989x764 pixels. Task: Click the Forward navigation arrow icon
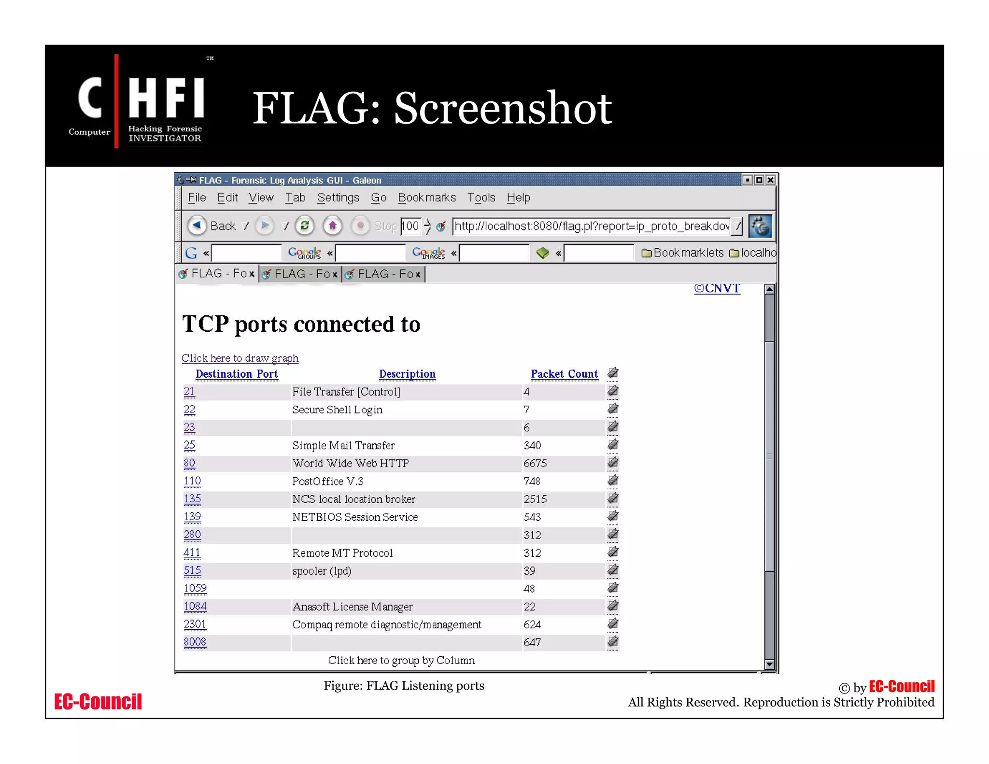265,226
